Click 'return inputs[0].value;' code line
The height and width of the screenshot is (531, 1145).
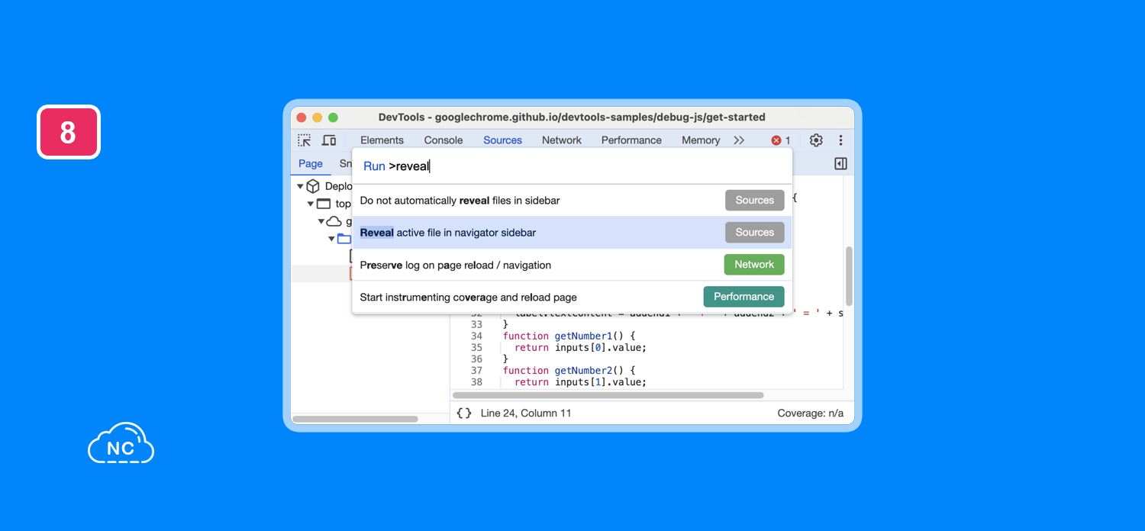pyautogui.click(x=580, y=347)
